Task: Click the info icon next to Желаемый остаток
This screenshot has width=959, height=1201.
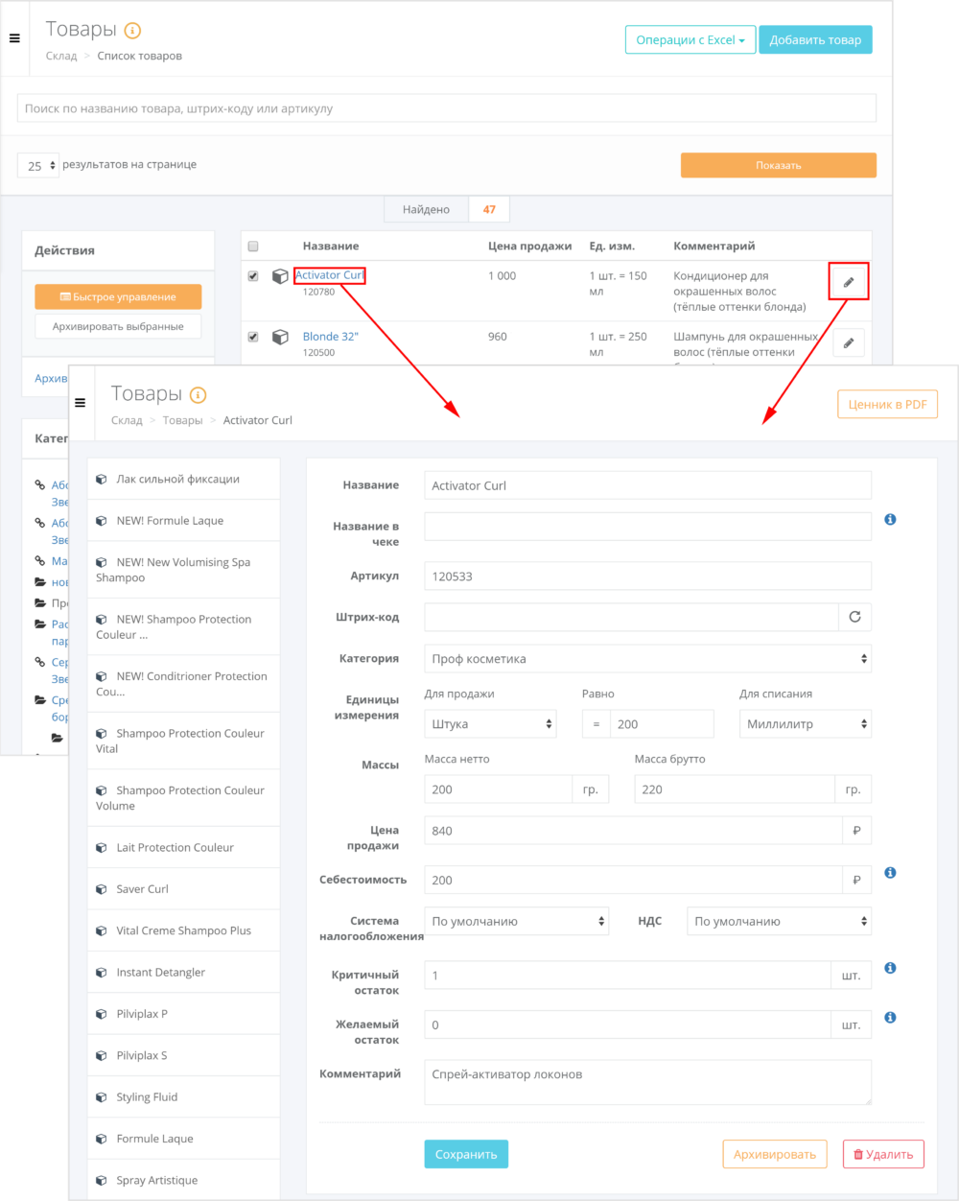Action: click(890, 1017)
